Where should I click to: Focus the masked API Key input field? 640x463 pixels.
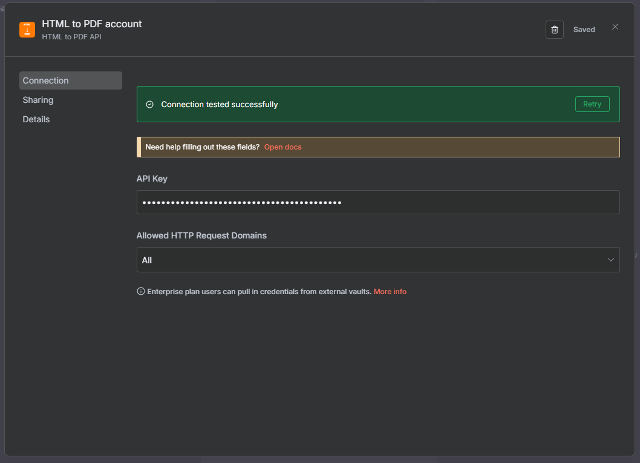[x=377, y=202]
